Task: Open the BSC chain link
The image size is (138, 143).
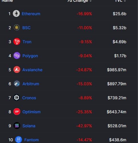Action: pyautogui.click(x=27, y=28)
